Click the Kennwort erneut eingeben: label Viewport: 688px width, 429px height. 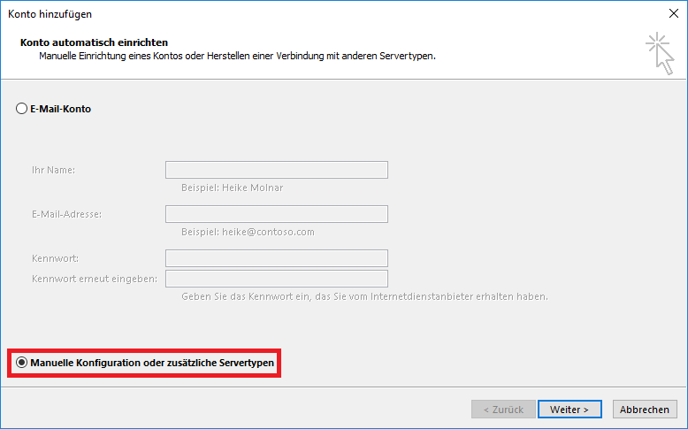(x=94, y=279)
